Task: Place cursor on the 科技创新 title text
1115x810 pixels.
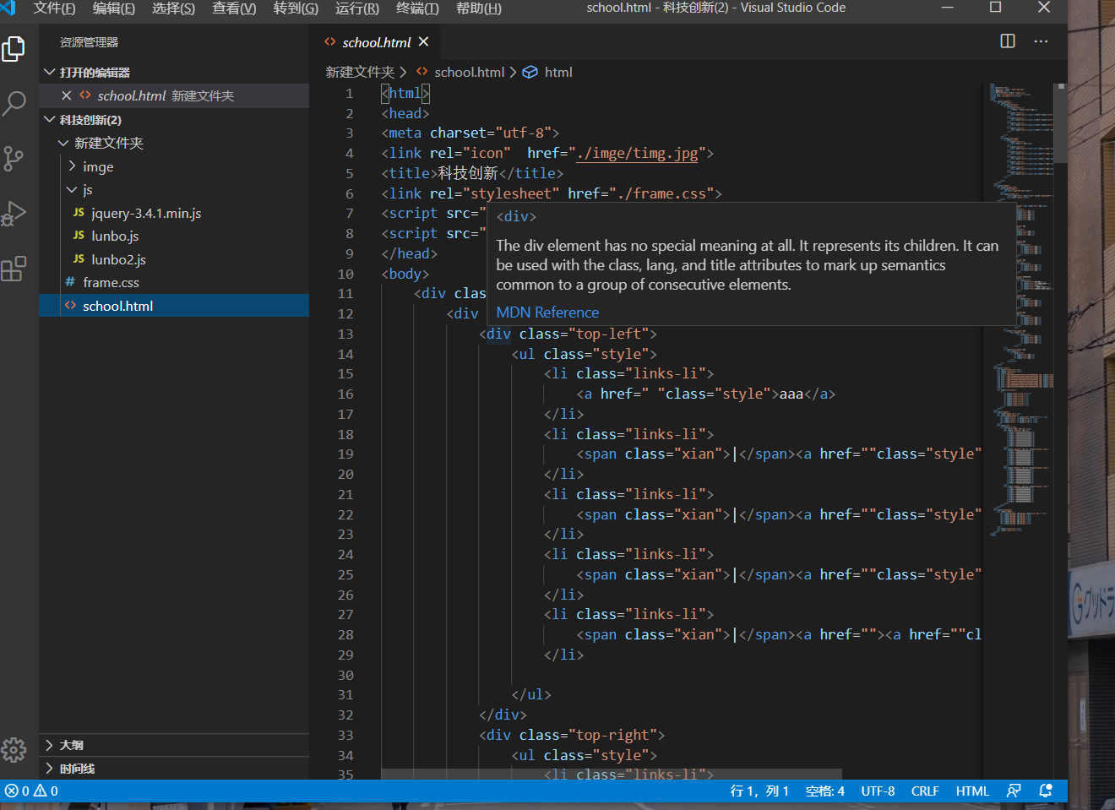Action: (x=468, y=173)
